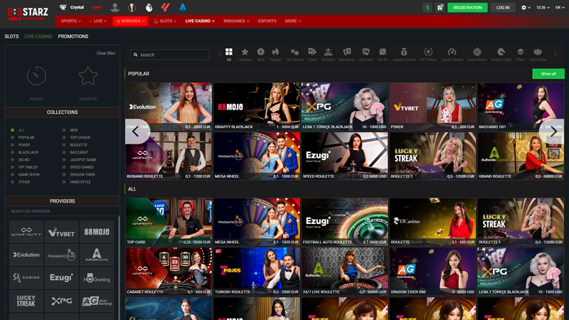
Task: Open the Favorites star in sidebar
Action: pyautogui.click(x=88, y=76)
